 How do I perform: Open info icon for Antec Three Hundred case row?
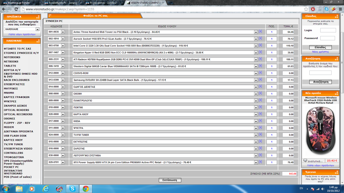260,31
